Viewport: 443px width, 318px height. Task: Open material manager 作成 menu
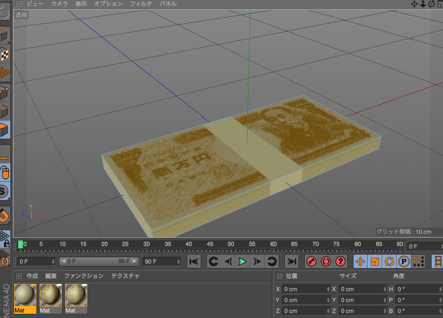pyautogui.click(x=32, y=276)
